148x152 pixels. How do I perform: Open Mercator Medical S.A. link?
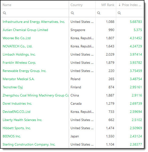[18, 79]
